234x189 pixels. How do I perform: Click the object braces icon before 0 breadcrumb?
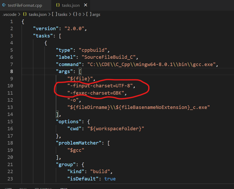click(x=75, y=14)
